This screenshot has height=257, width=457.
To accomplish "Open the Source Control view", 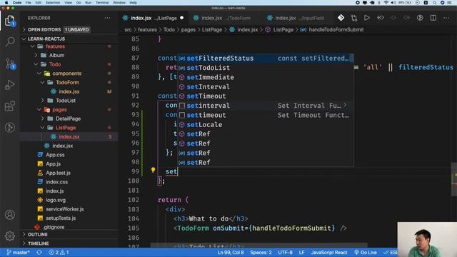I will (x=10, y=64).
